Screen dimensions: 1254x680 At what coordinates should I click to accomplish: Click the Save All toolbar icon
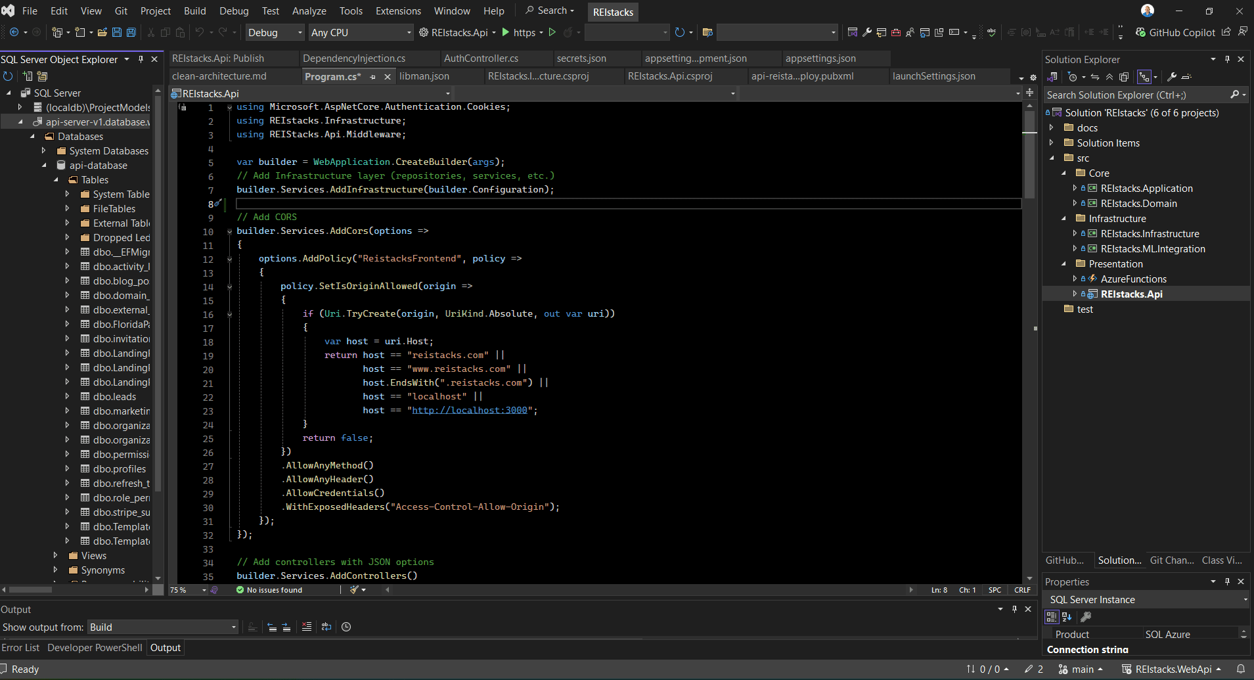point(131,32)
